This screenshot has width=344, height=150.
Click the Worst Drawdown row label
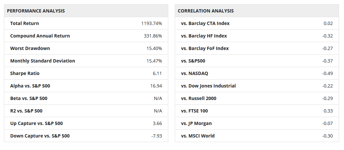click(30, 48)
